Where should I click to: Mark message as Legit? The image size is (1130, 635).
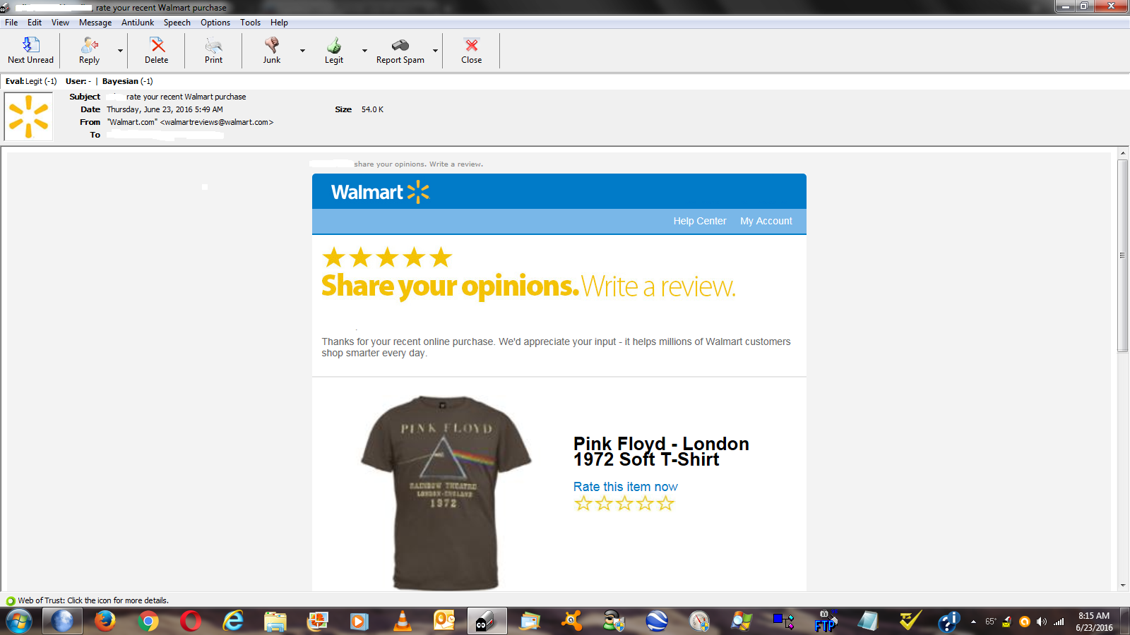[x=334, y=51]
